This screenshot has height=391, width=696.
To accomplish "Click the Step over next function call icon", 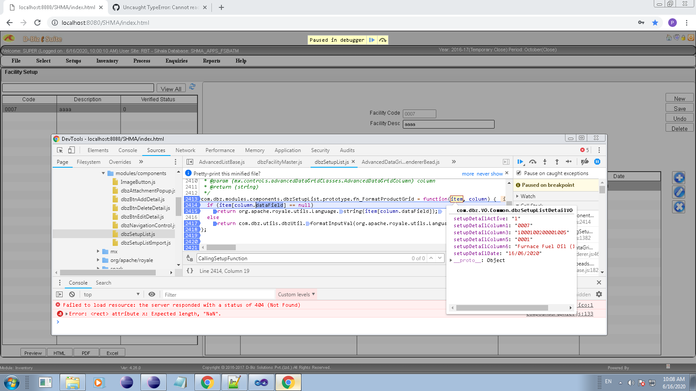I will click(533, 162).
